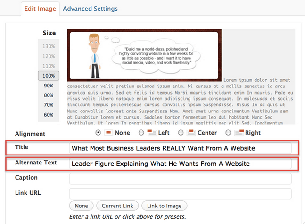Select the 100% size button
305x224 pixels.
(x=49, y=76)
